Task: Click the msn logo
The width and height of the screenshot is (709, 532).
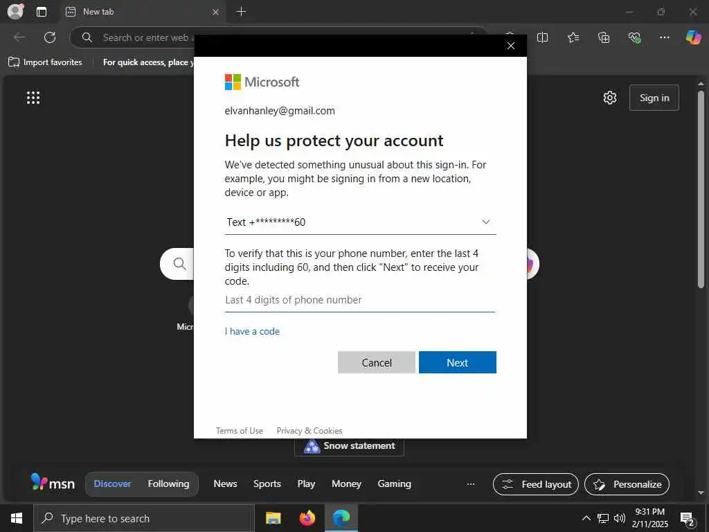Action: tap(53, 483)
